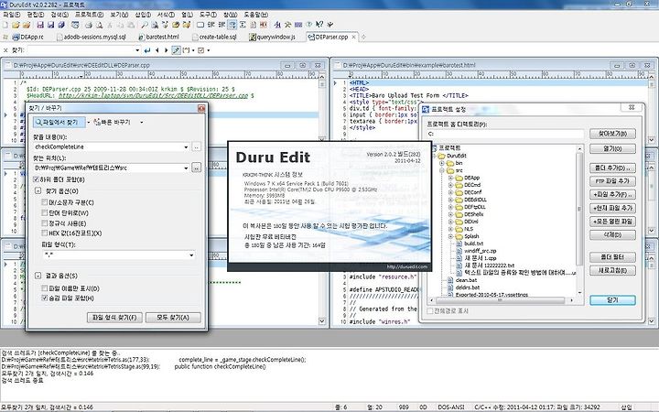Open the search text combo box dropdown
This screenshot has width=659, height=412.
click(186, 146)
